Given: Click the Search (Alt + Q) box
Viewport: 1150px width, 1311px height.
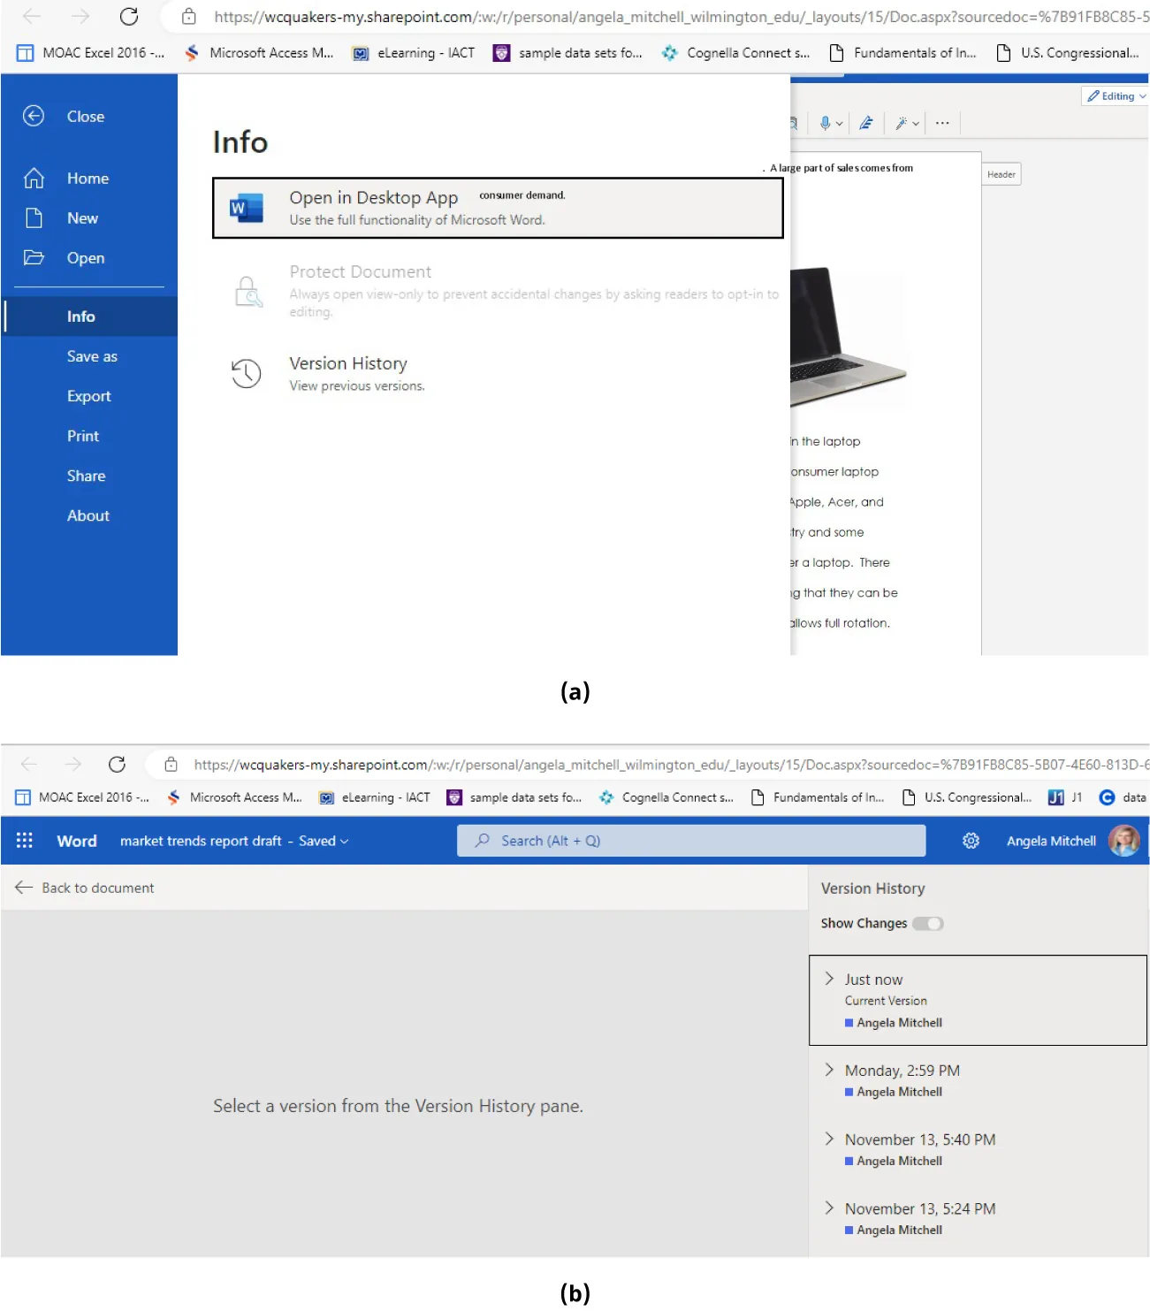Looking at the screenshot, I should point(690,840).
